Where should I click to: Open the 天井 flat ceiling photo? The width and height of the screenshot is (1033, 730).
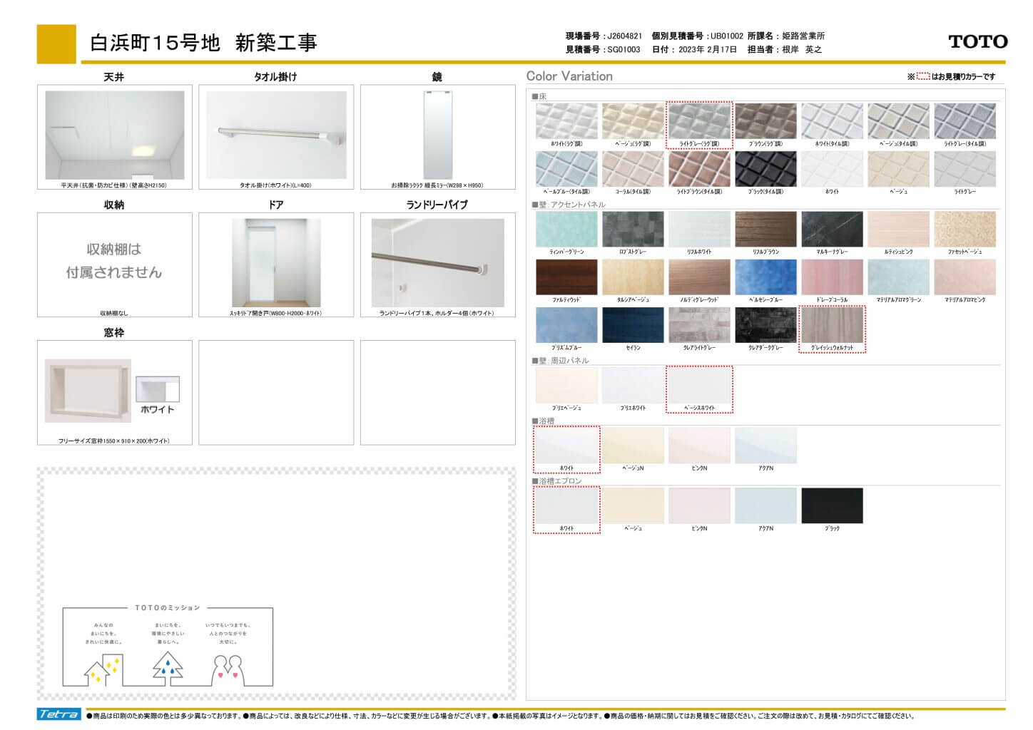pos(115,135)
